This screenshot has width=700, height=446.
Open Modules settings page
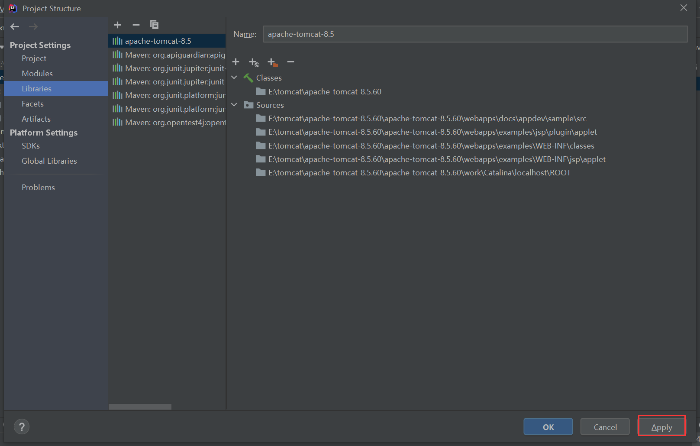point(37,74)
